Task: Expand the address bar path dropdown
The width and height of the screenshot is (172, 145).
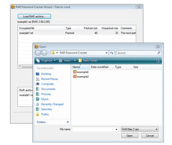Action: pos(107,53)
